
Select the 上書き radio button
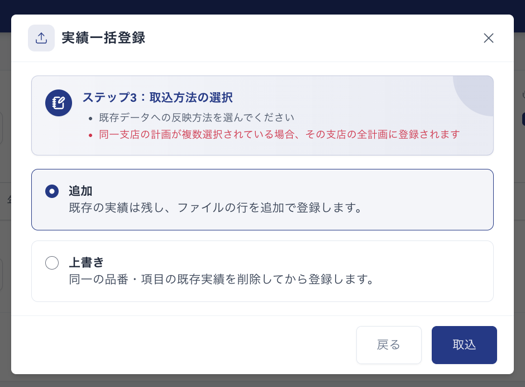(x=52, y=263)
